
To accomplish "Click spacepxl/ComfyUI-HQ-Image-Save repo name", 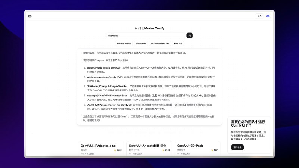I will coord(107,96).
